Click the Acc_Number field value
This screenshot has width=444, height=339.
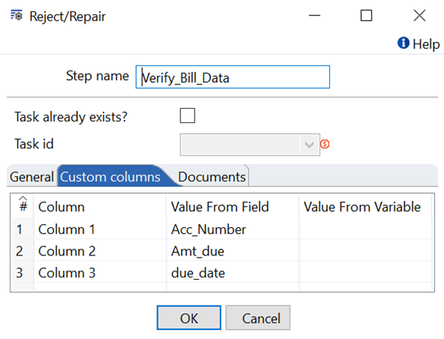(x=232, y=229)
